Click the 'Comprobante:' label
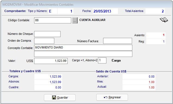 click(x=15, y=11)
